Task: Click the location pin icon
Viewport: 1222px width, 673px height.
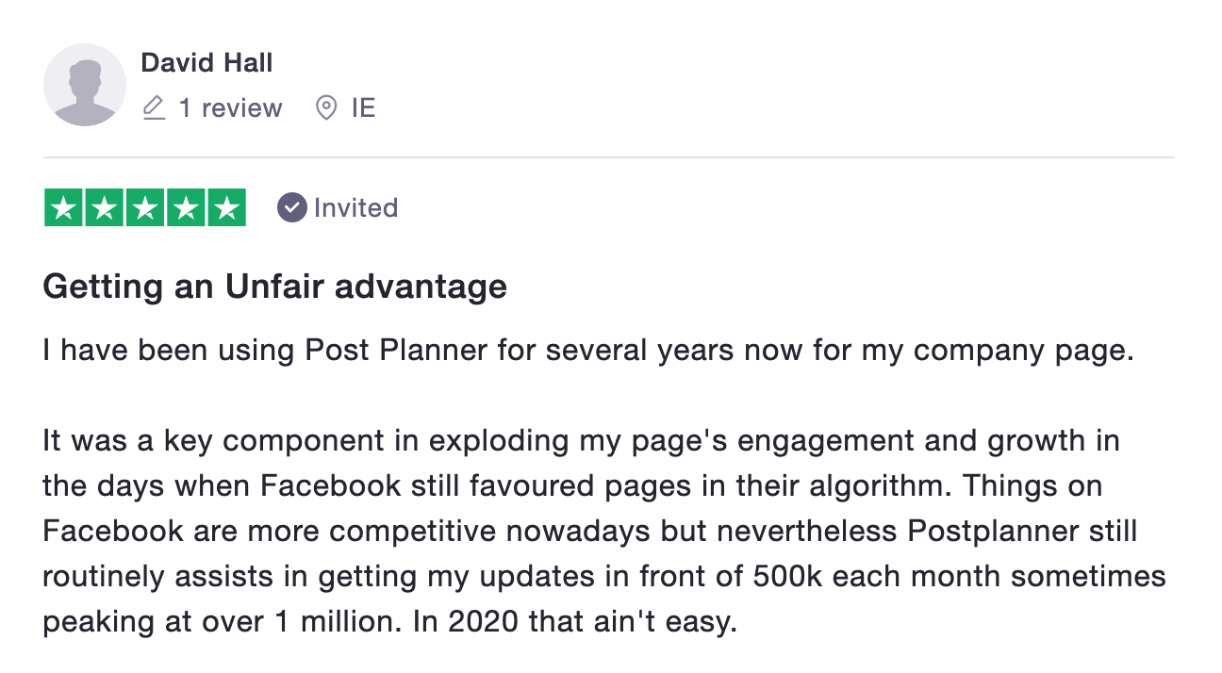Action: tap(325, 108)
